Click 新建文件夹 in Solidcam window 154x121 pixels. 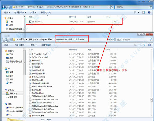pyautogui.click(x=46, y=45)
